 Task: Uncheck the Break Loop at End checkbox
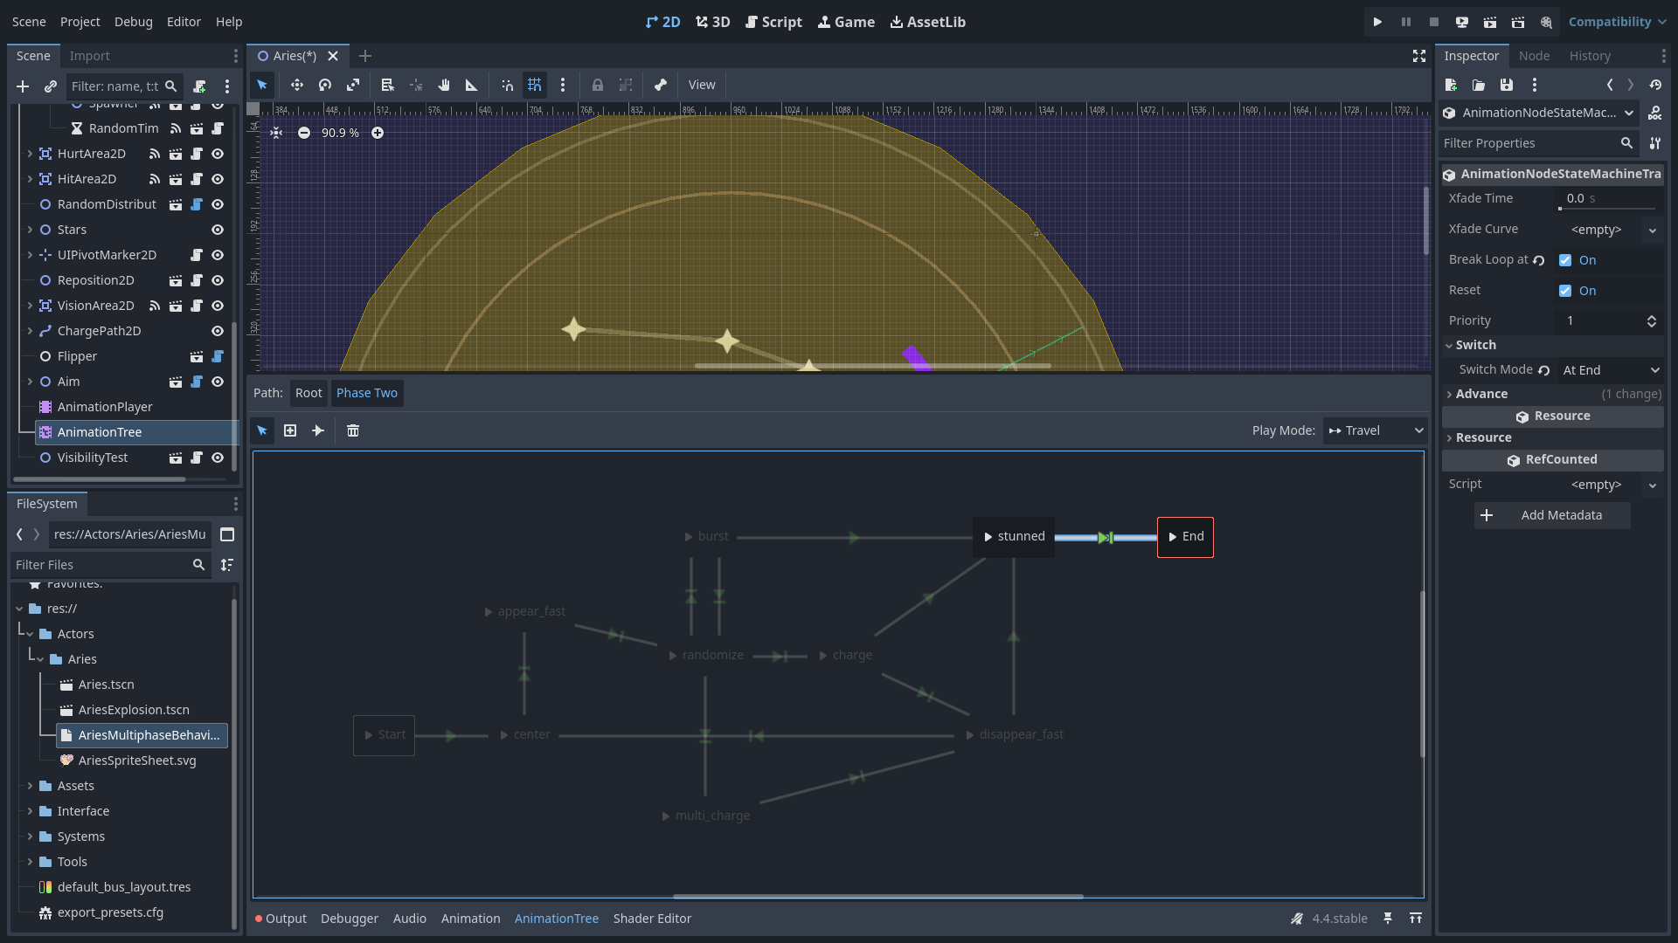coord(1565,260)
